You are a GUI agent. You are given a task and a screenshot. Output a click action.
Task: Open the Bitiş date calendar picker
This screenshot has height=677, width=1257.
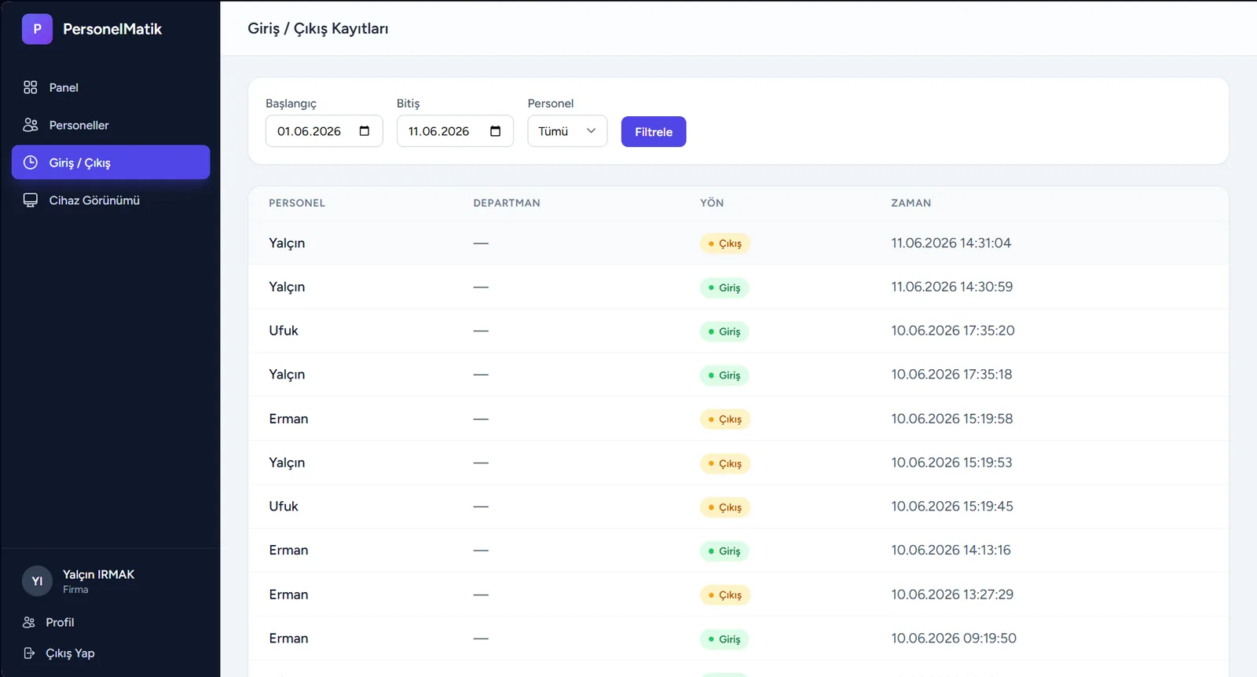pos(496,131)
